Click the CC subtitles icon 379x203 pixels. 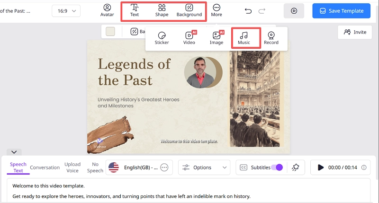click(244, 168)
